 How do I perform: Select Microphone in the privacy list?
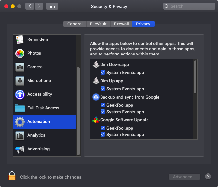point(44,81)
